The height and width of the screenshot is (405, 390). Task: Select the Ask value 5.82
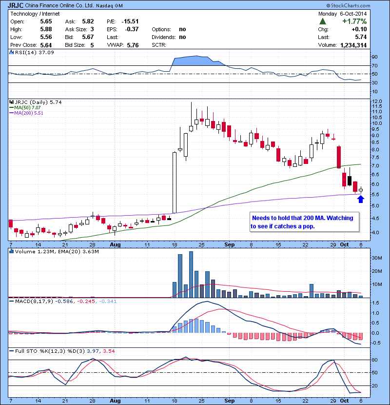tap(88, 21)
